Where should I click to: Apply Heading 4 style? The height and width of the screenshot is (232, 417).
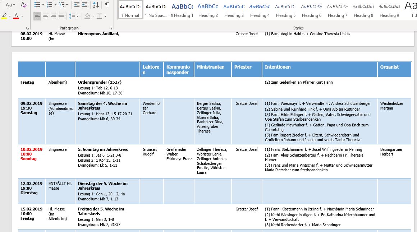[x=260, y=10]
